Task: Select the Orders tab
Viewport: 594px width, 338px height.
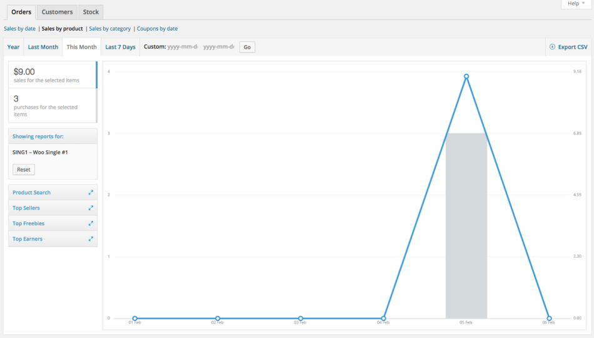Action: coord(21,12)
